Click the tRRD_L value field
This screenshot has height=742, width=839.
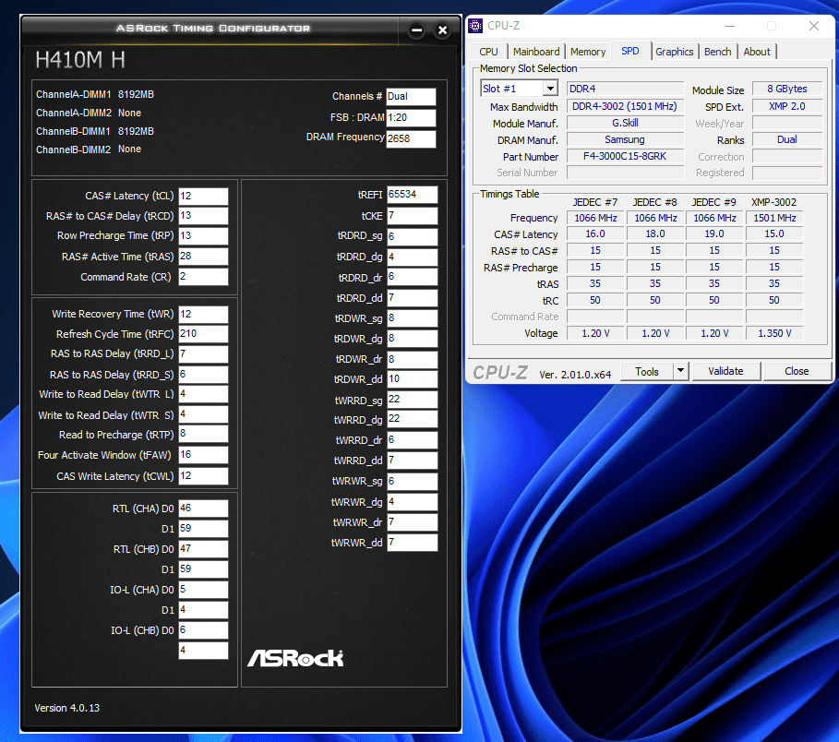(x=203, y=354)
